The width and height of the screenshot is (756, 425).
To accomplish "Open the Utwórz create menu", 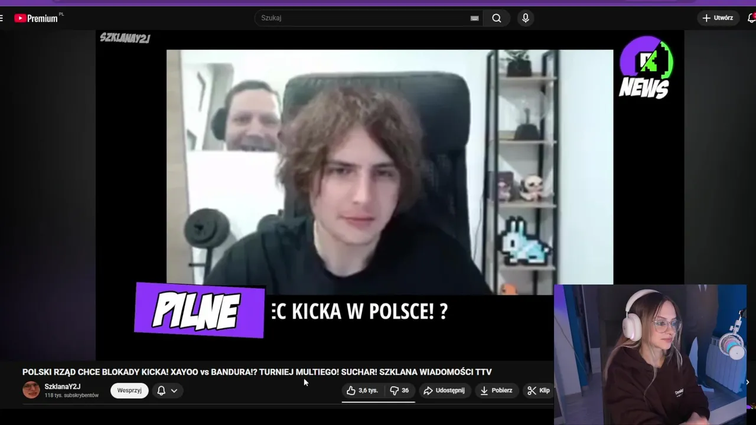I will point(718,18).
